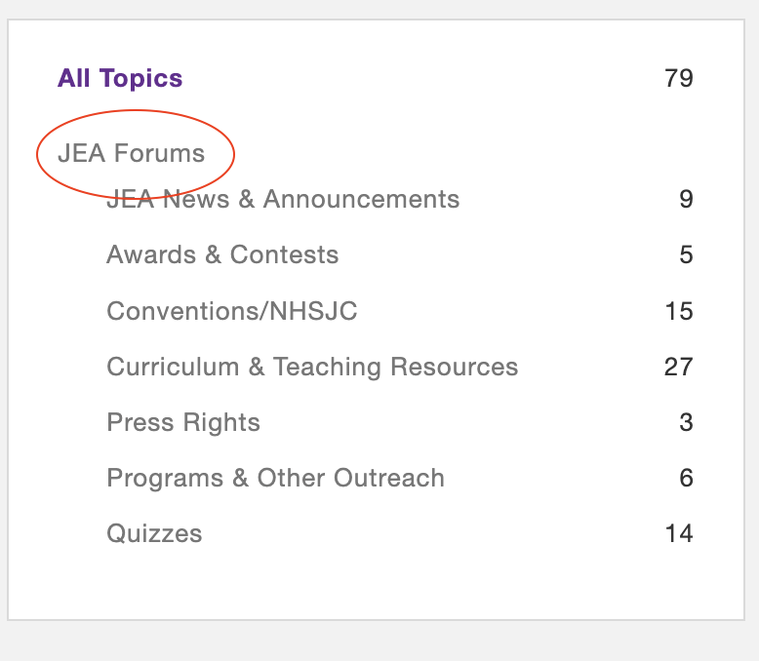The image size is (759, 661).
Task: Click the 79 count beside All Topics
Action: [678, 78]
